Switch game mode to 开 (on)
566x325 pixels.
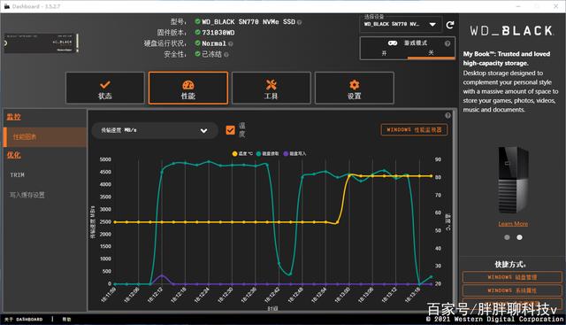(384, 53)
